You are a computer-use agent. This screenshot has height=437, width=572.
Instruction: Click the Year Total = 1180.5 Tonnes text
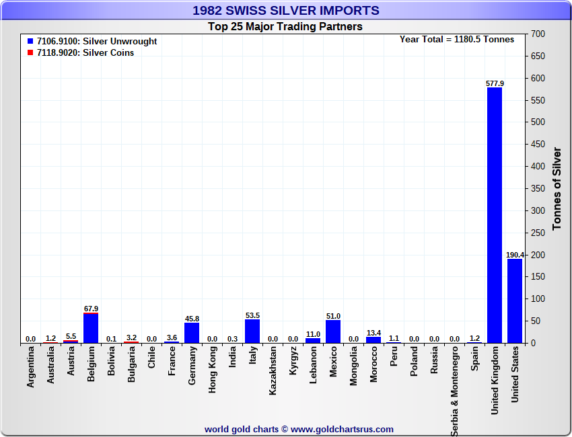457,40
